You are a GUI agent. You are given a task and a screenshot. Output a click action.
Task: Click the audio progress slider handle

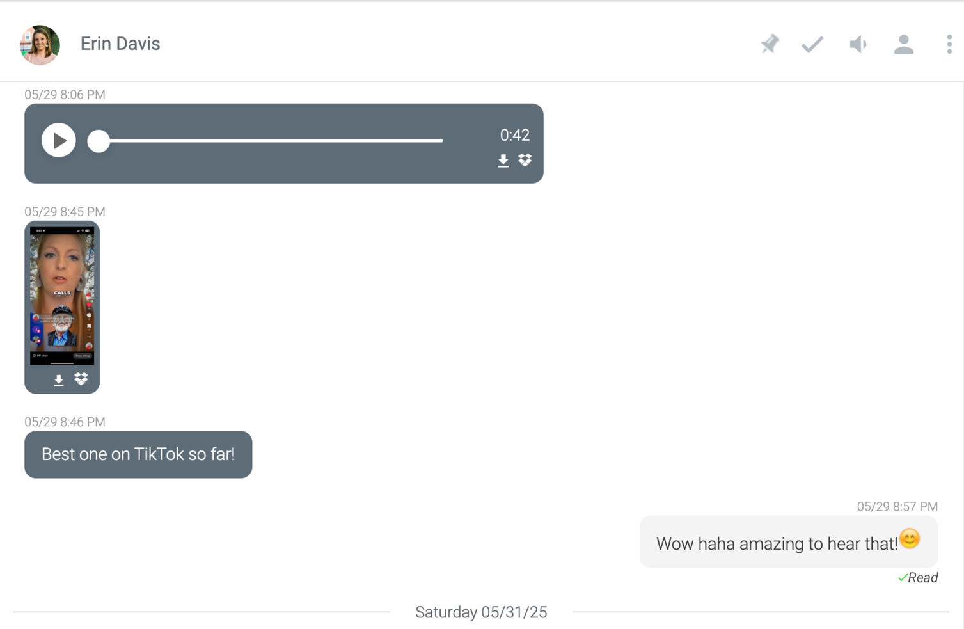[x=99, y=141]
